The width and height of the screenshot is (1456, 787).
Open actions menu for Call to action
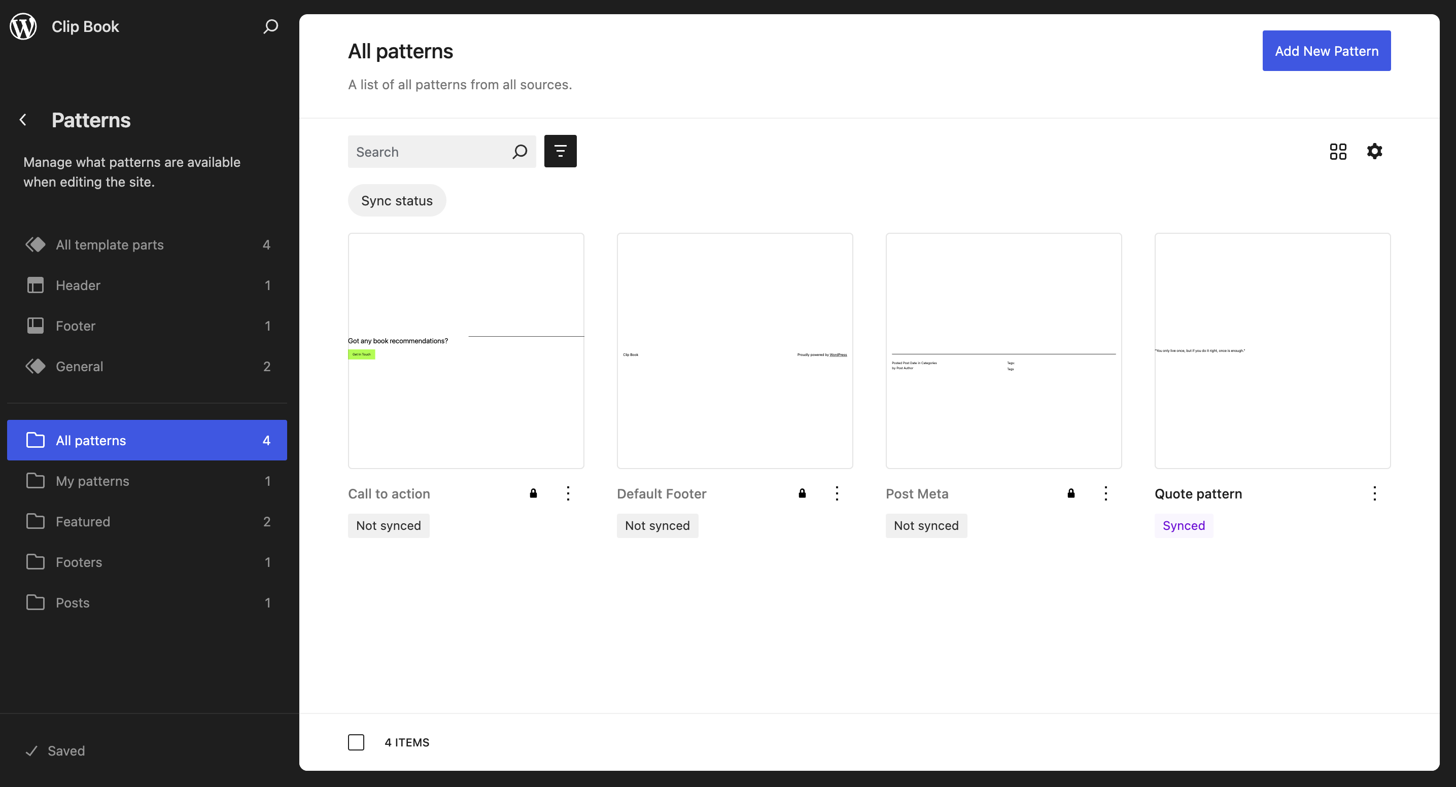[x=568, y=494]
